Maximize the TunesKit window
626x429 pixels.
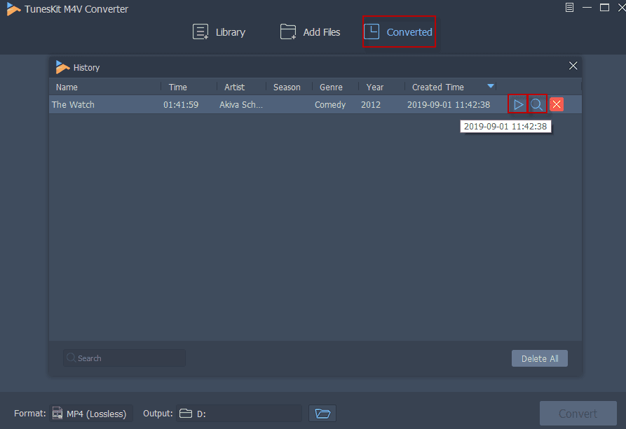pyautogui.click(x=604, y=7)
